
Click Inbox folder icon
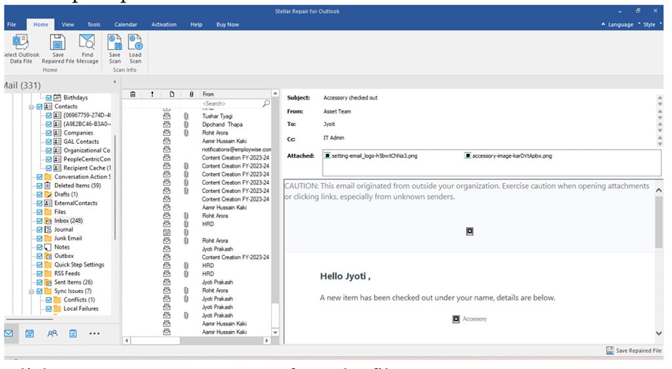[49, 221]
